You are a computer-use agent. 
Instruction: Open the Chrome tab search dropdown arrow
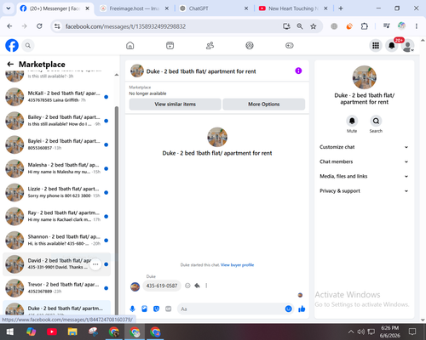[9, 8]
